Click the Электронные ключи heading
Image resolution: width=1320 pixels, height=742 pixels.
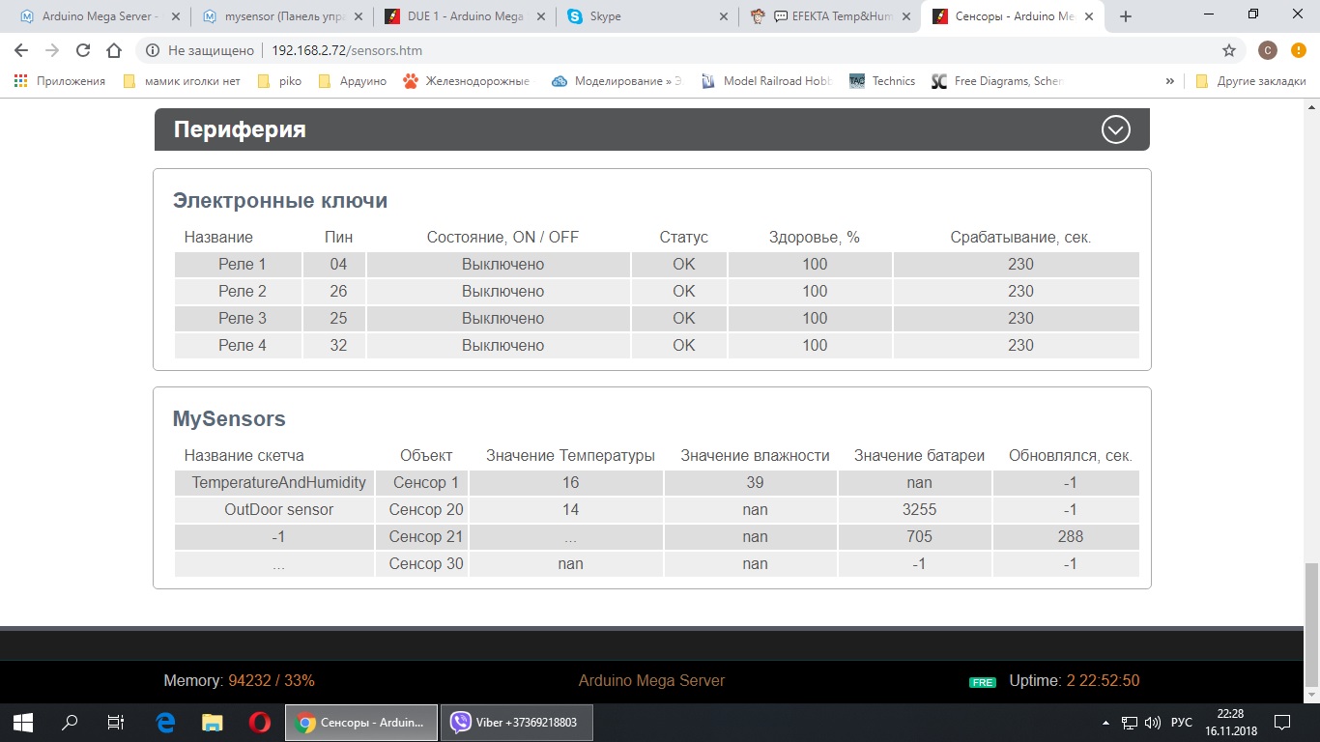click(280, 201)
